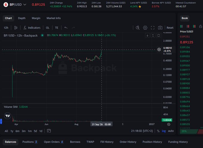Select the 3m time range
This screenshot has width=203, height=148.
coord(24,131)
